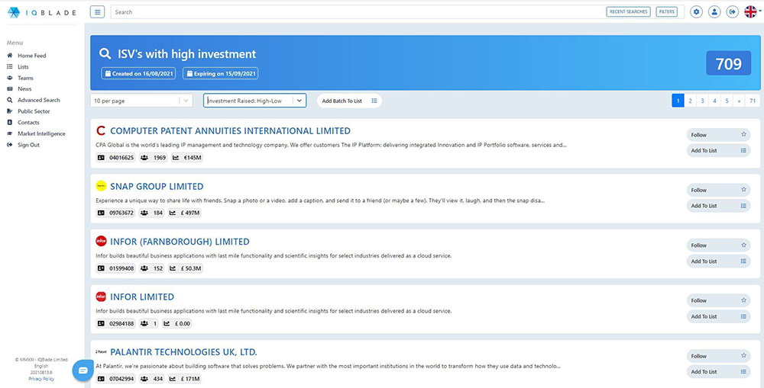Open the Filters button
The height and width of the screenshot is (388, 764).
pos(666,11)
